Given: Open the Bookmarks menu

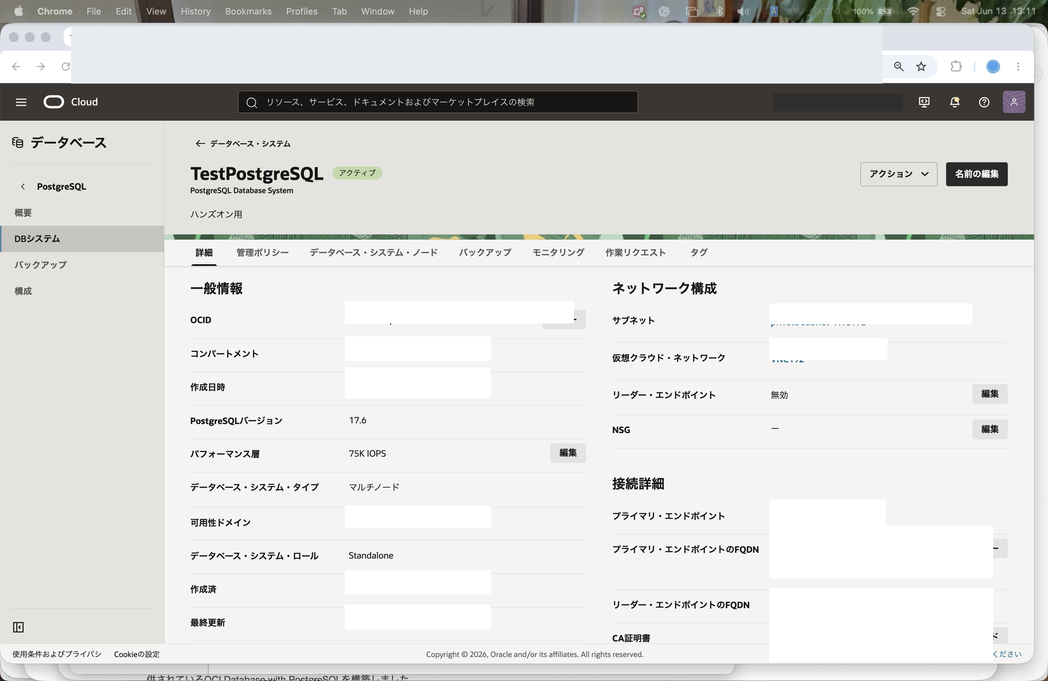Looking at the screenshot, I should coord(248,11).
